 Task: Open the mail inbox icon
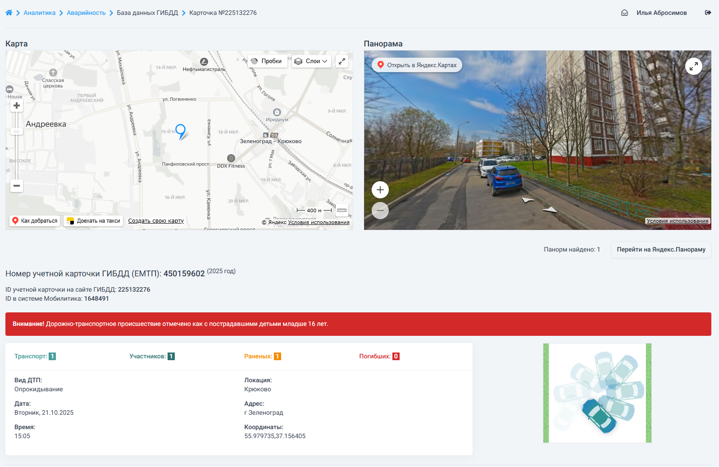tap(624, 13)
